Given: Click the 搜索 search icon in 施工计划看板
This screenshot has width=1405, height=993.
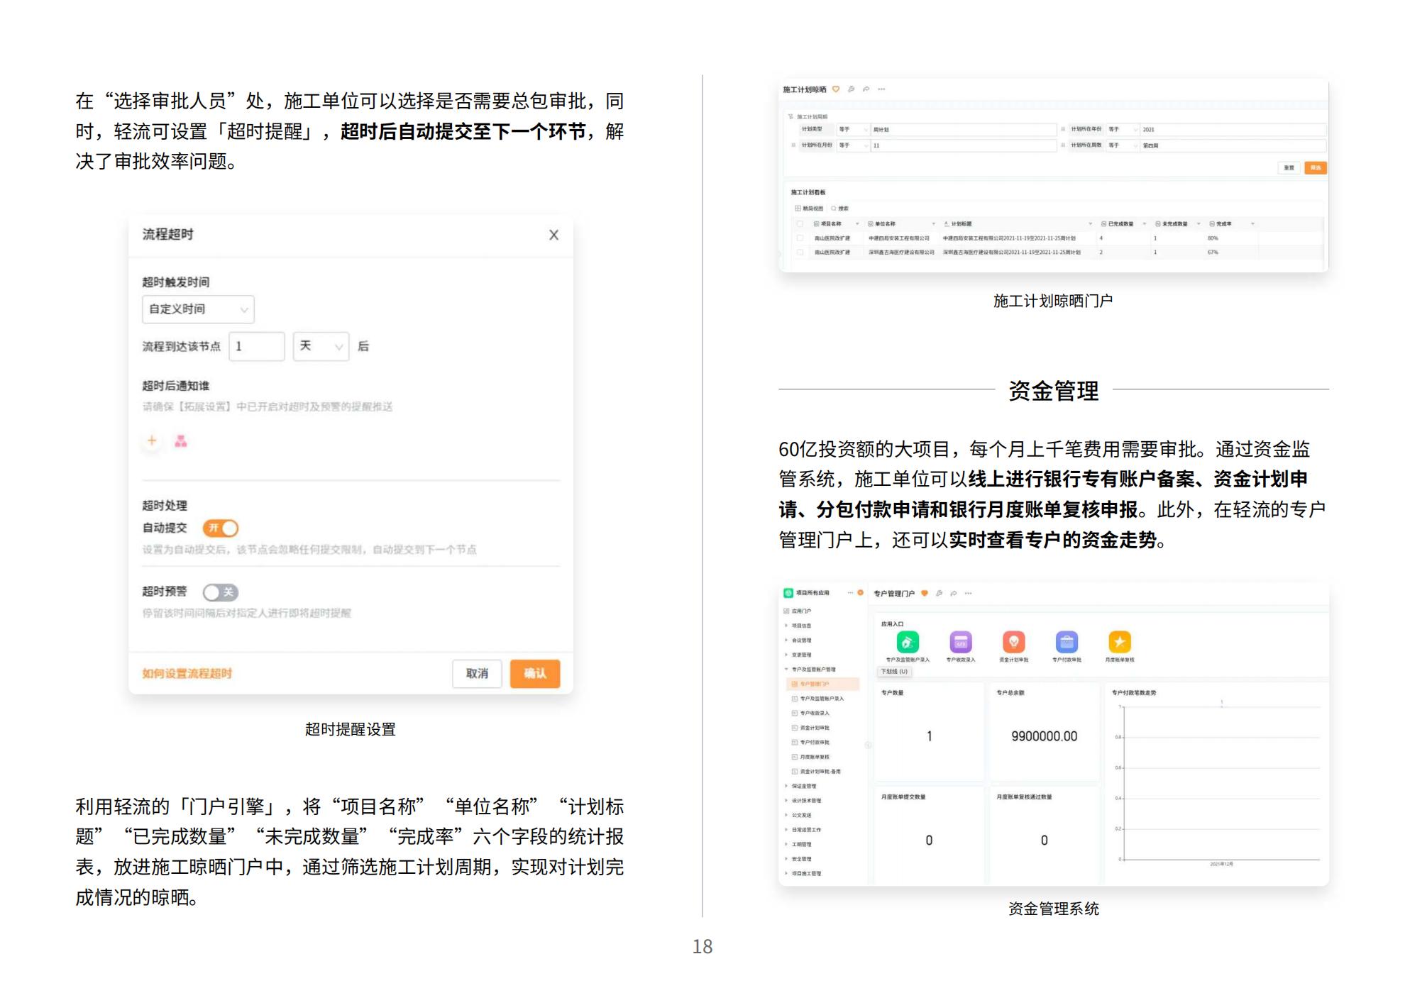Looking at the screenshot, I should pos(834,209).
